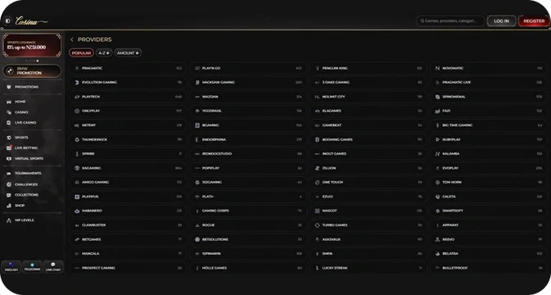This screenshot has width=551, height=295.
Task: Sort providers with the A-Z dropdown
Action: point(104,52)
